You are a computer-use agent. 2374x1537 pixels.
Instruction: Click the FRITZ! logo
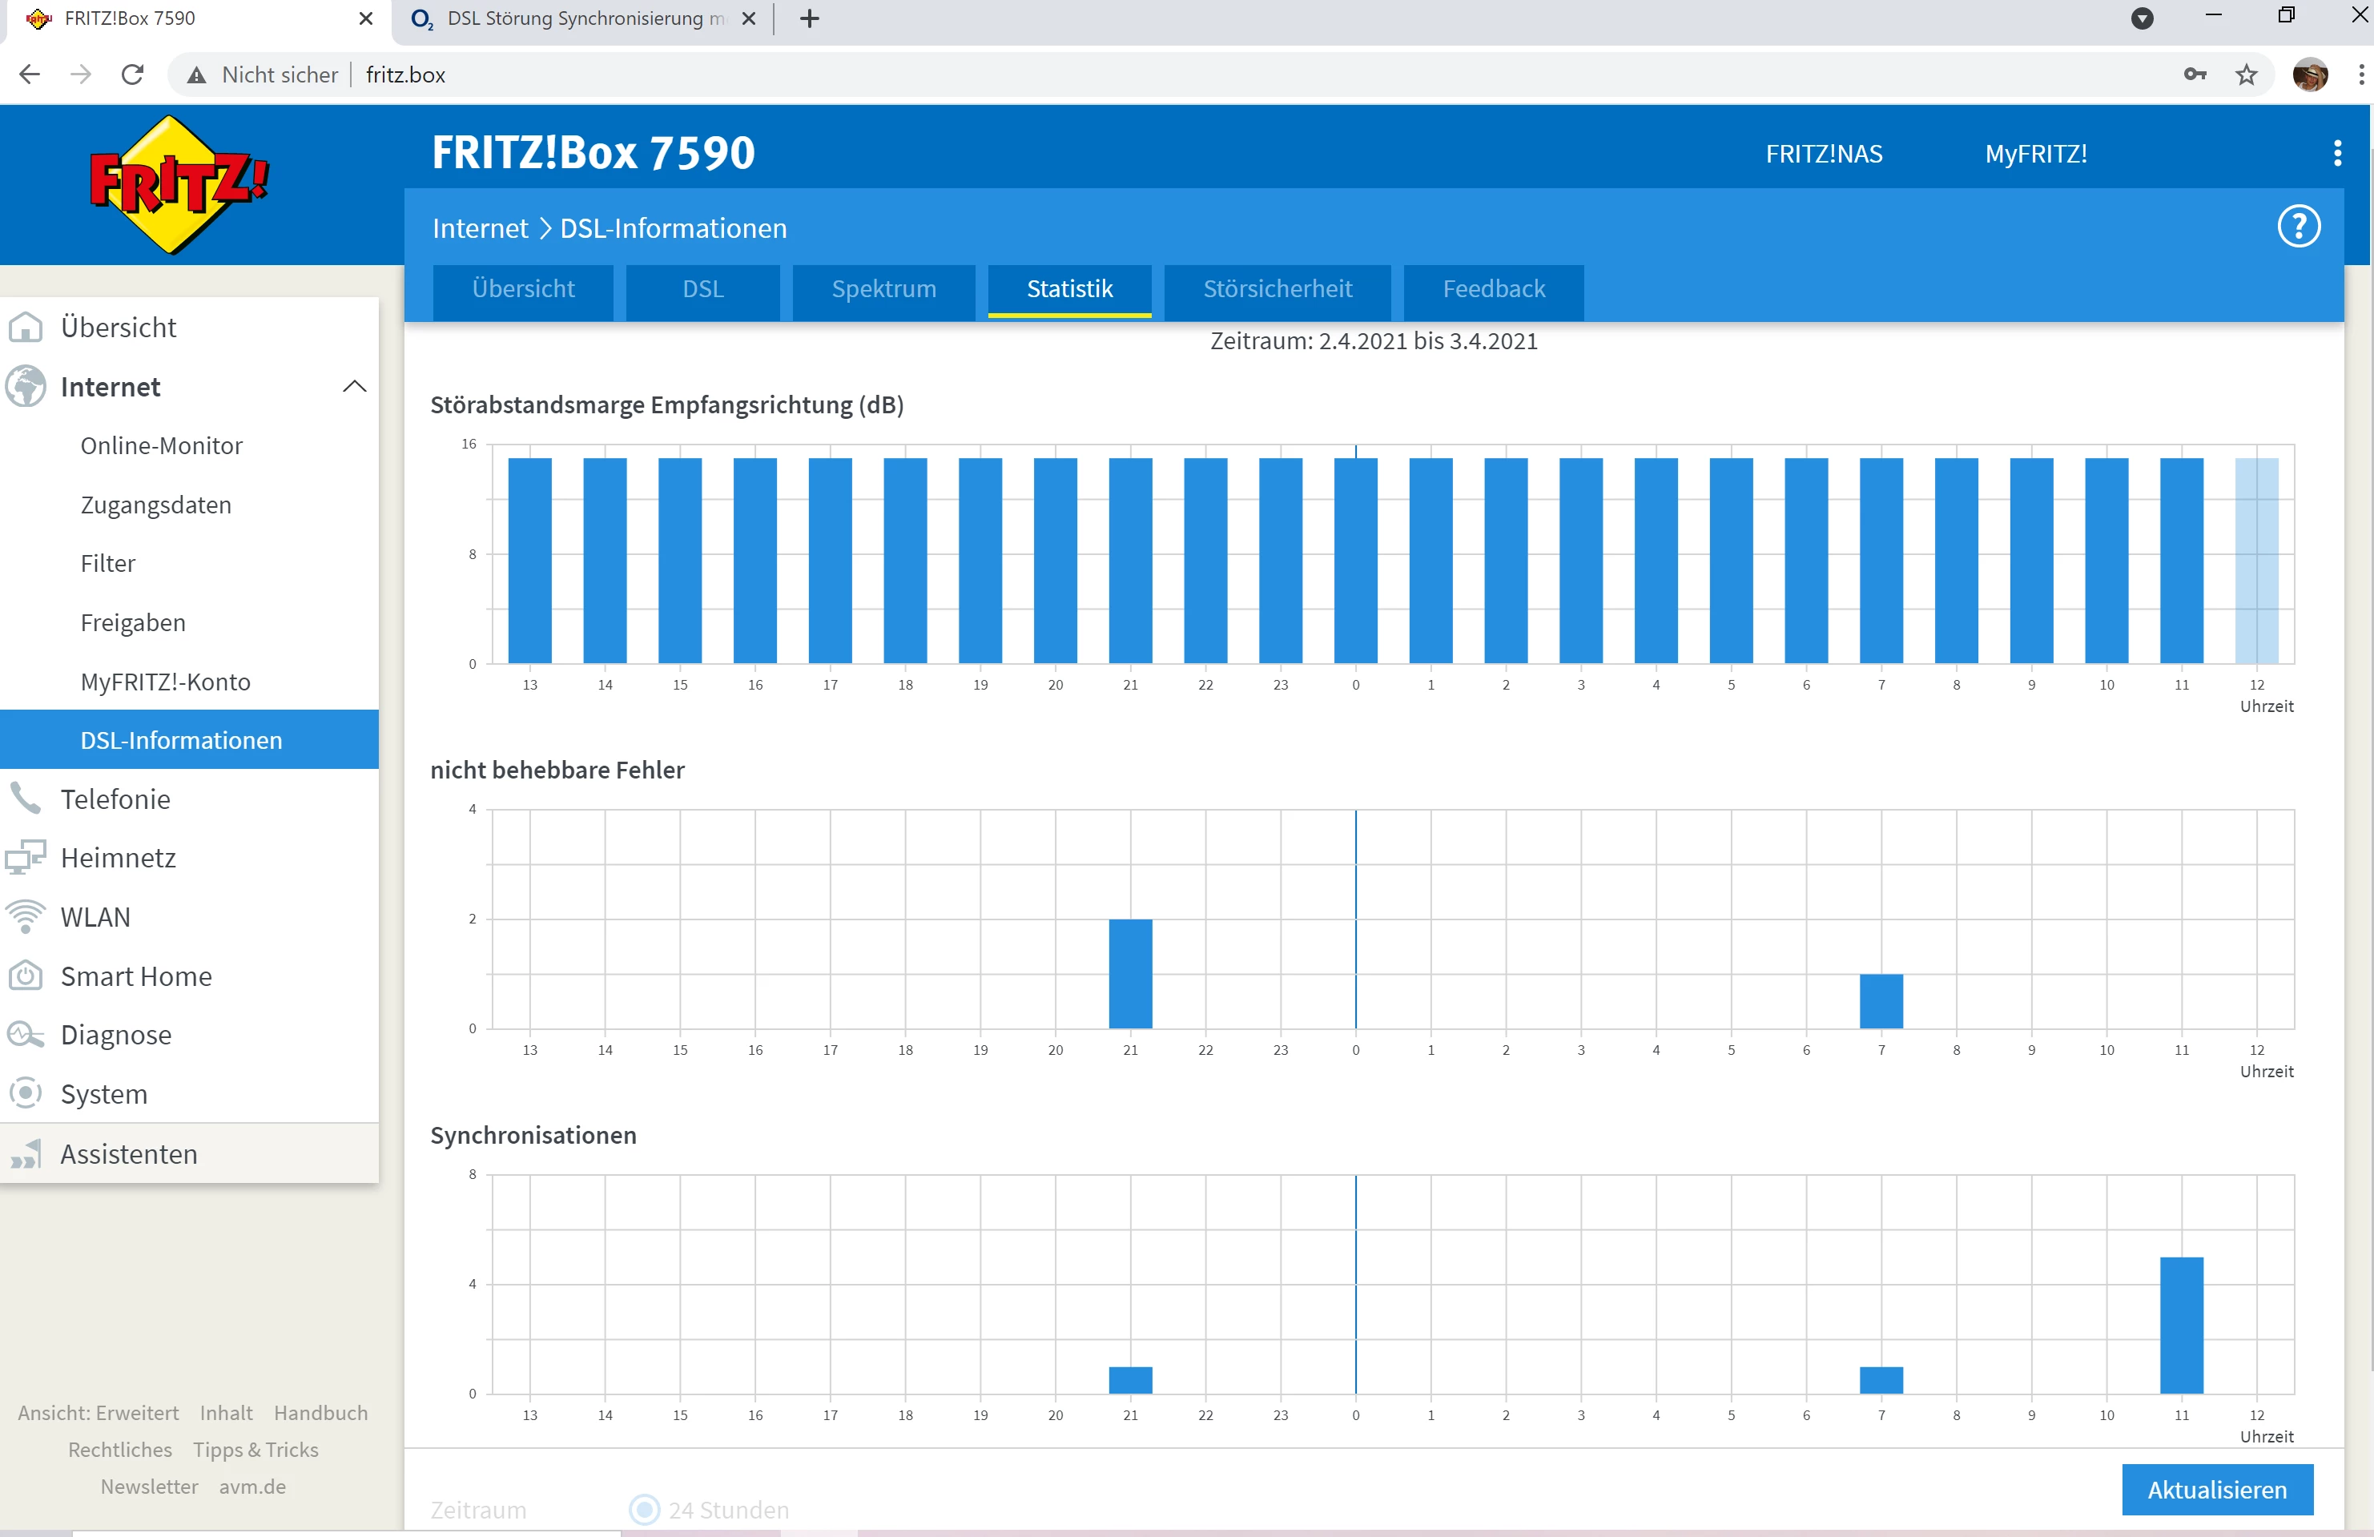pyautogui.click(x=178, y=184)
